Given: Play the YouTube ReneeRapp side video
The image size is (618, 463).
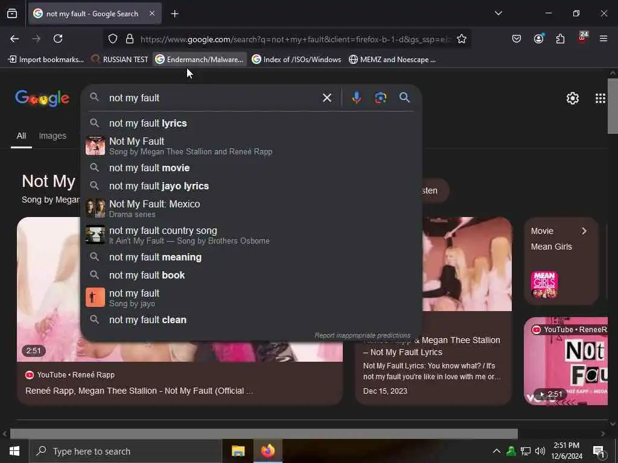Looking at the screenshot, I should coord(566,361).
